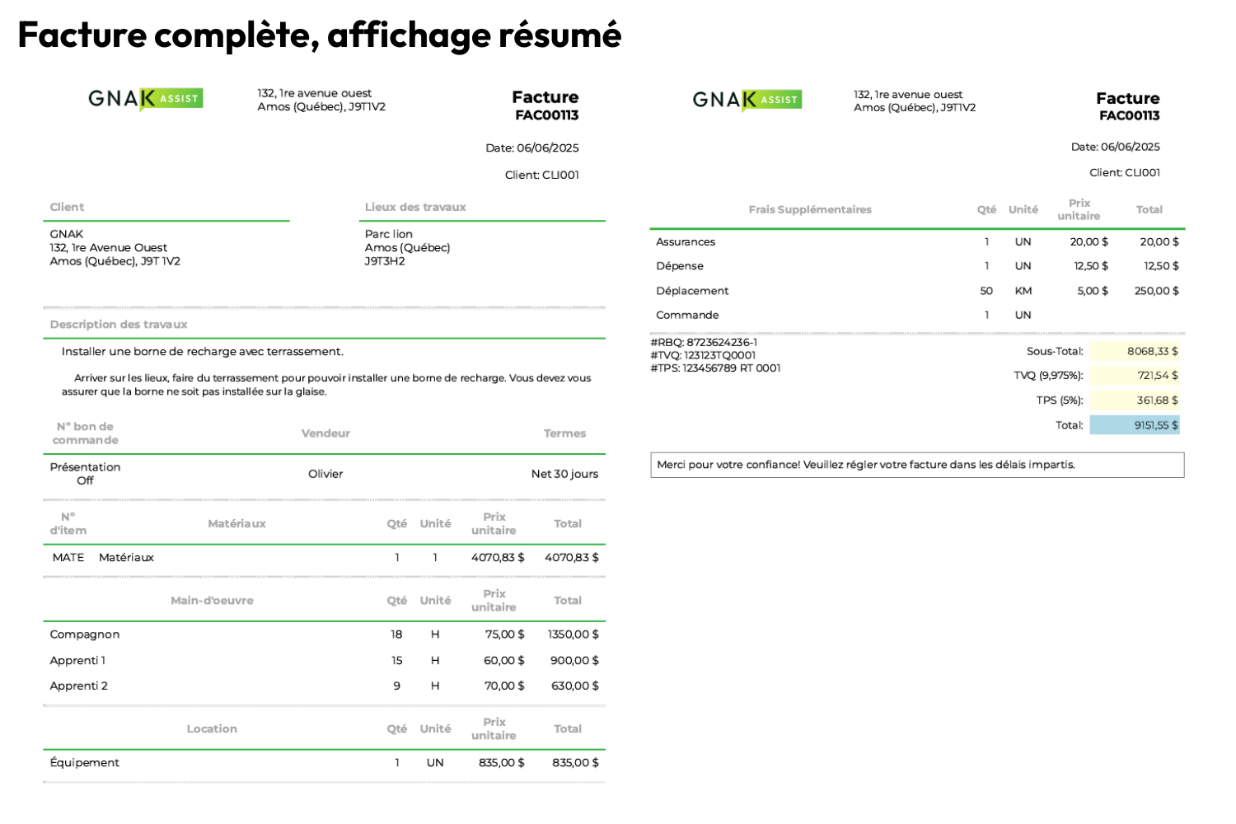Image resolution: width=1236 pixels, height=824 pixels.
Task: Click the TPS amount "361,68 $"
Action: coord(1135,400)
